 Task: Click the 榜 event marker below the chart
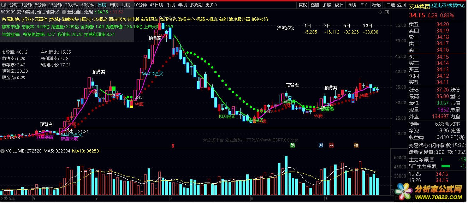click(x=356, y=145)
